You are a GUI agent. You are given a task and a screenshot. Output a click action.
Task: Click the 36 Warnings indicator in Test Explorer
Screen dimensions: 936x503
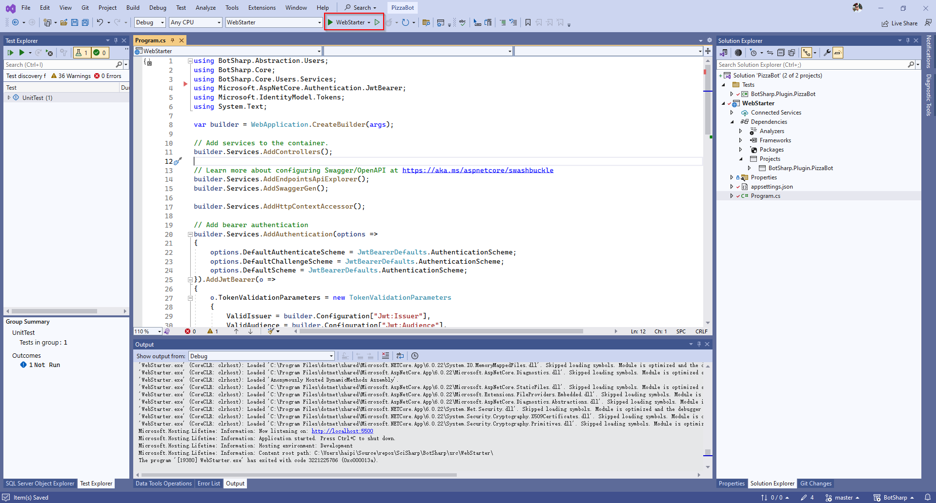pos(71,76)
